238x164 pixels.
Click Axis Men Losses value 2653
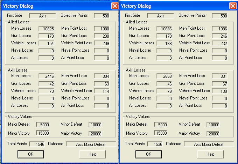click(x=164, y=76)
